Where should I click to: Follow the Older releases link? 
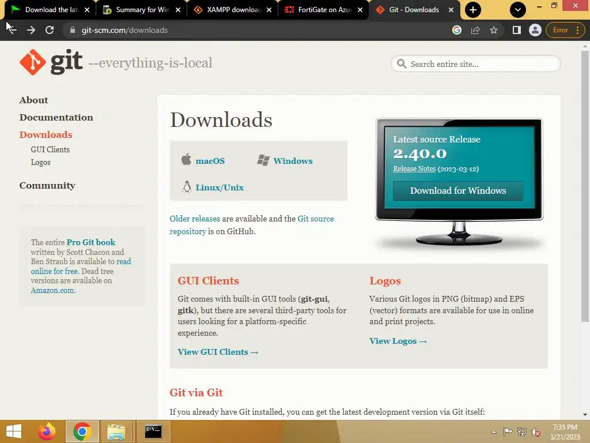pos(195,219)
